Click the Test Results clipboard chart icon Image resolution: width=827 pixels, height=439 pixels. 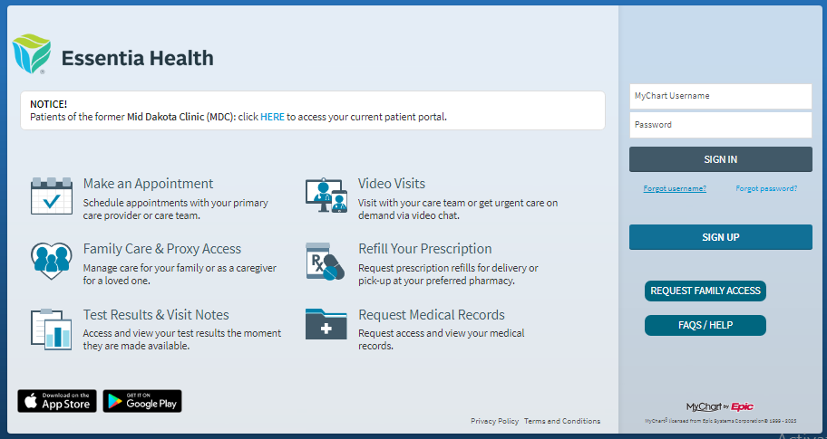(51, 329)
